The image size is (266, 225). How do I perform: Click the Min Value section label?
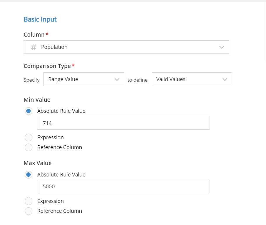(37, 100)
